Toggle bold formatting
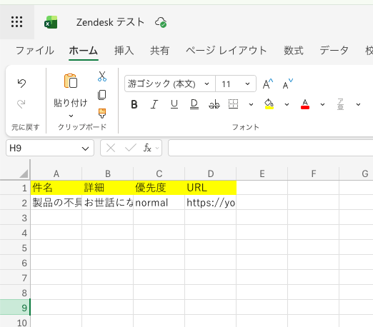 click(x=134, y=104)
